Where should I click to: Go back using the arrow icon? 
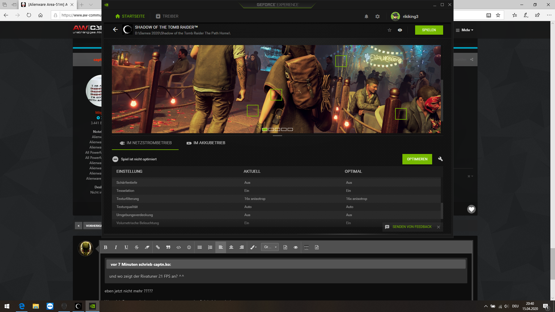(115, 29)
